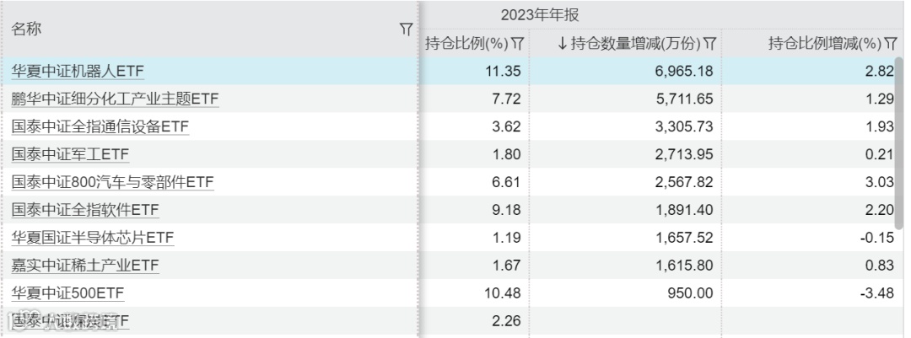Viewport: 911px width, 338px height.
Task: Open 华夏中证机器人ETF fund link
Action: [78, 72]
